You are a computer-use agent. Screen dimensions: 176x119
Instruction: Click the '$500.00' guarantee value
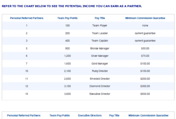point(145,94)
